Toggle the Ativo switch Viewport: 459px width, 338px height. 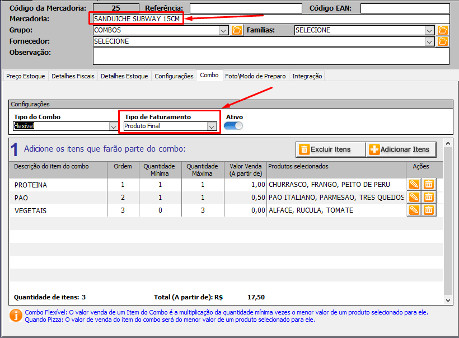coord(233,126)
